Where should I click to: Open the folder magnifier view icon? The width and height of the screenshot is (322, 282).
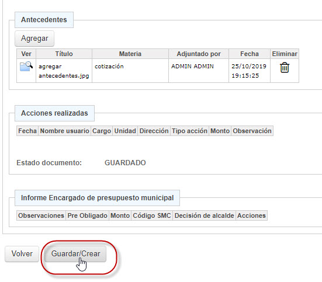coord(26,67)
